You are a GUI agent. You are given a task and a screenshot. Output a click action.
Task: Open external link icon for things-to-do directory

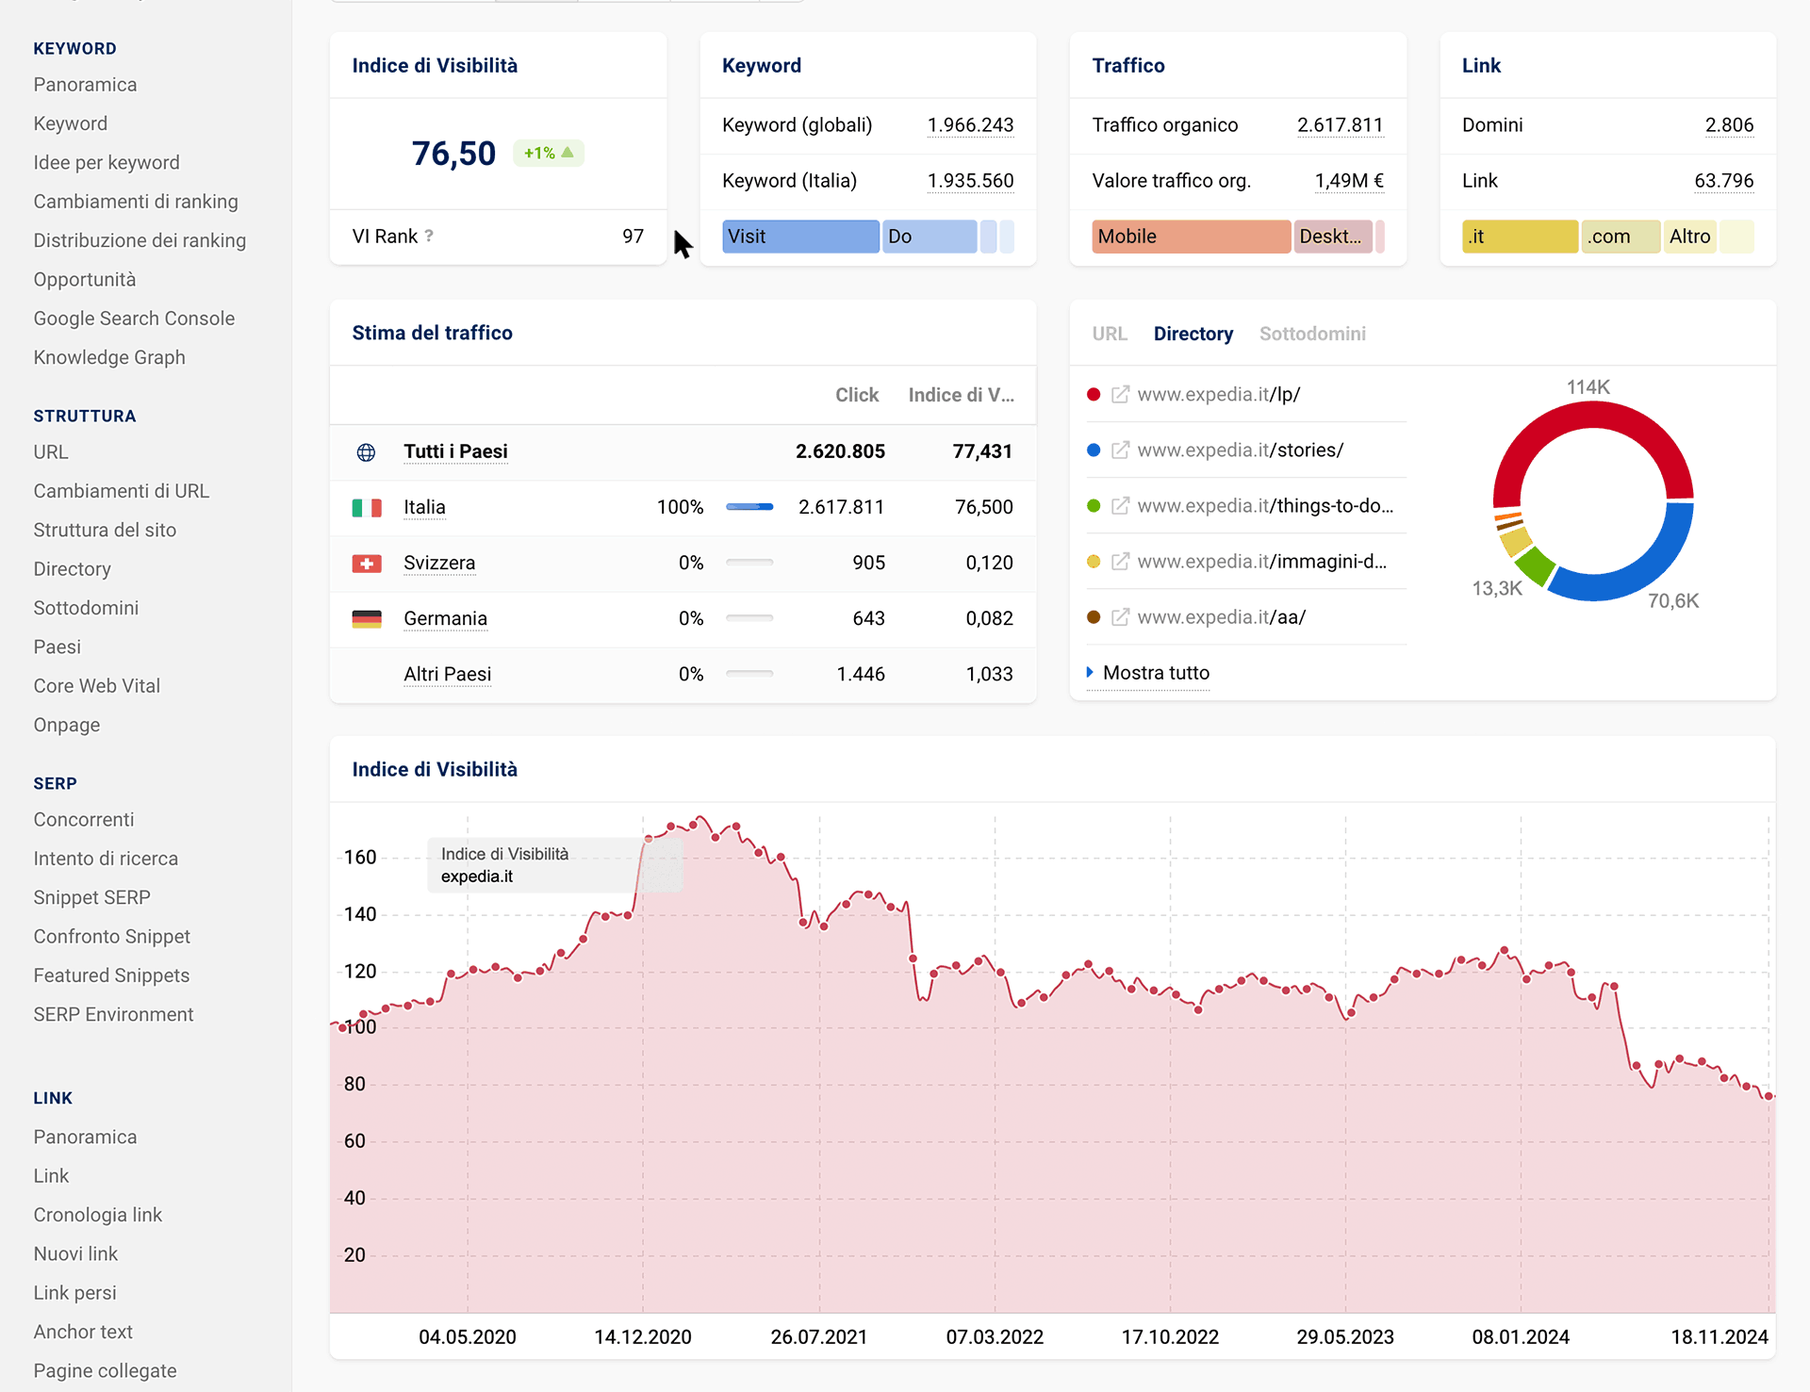1120,506
